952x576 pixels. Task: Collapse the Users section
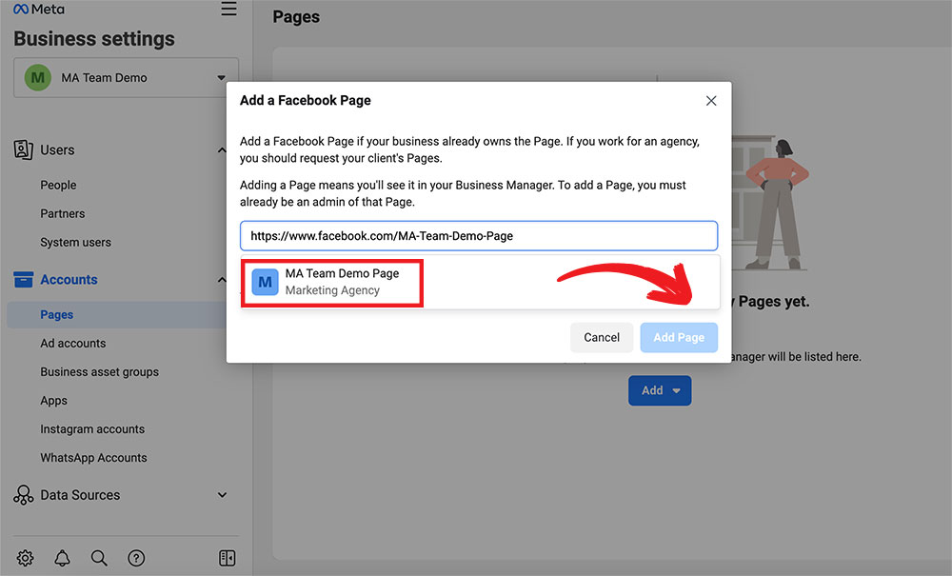[222, 150]
